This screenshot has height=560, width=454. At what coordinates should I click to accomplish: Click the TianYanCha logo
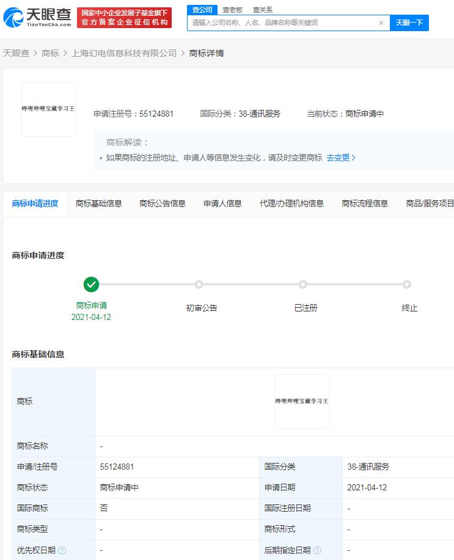(37, 17)
